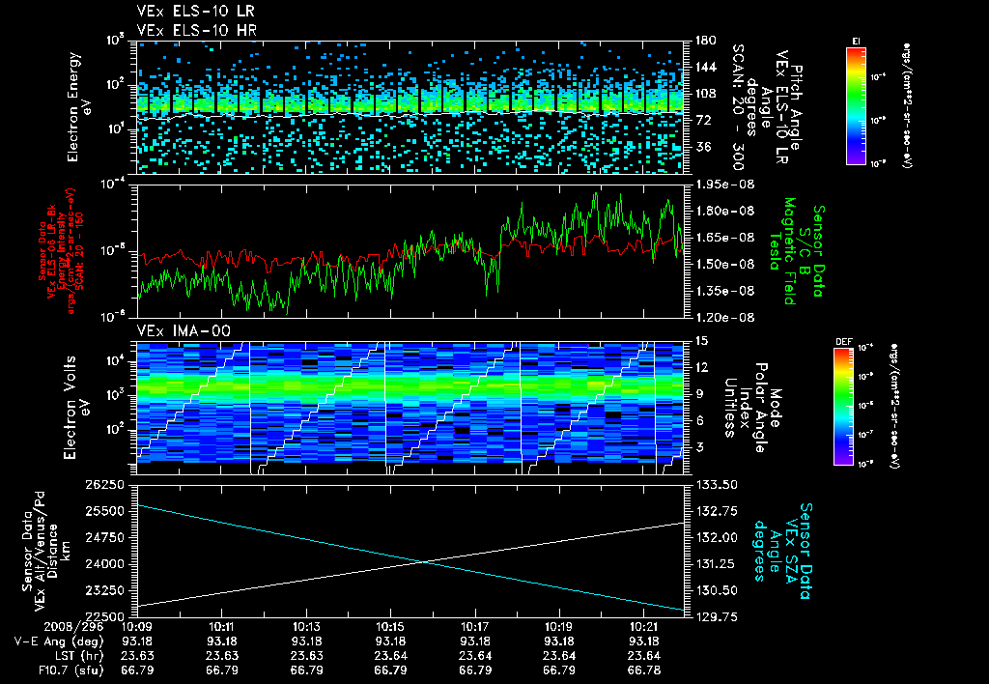Click the 'SCAN: 20 - 300' label
The width and height of the screenshot is (989, 684).
(x=737, y=107)
